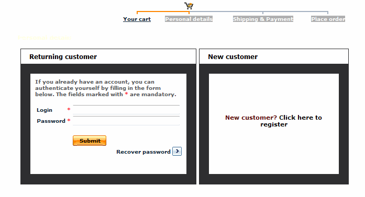The image size is (365, 197).
Task: Click the New customer register link
Action: (x=273, y=121)
